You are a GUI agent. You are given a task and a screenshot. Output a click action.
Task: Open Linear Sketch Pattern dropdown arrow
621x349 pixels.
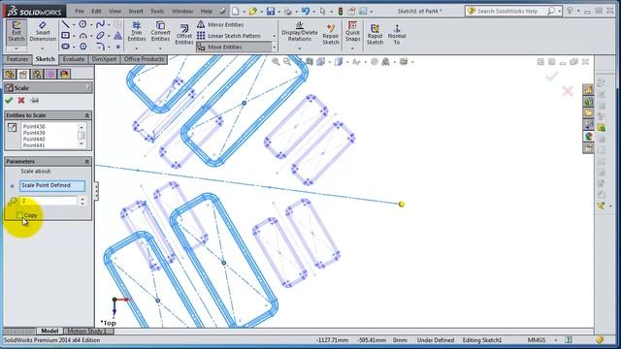coord(274,36)
